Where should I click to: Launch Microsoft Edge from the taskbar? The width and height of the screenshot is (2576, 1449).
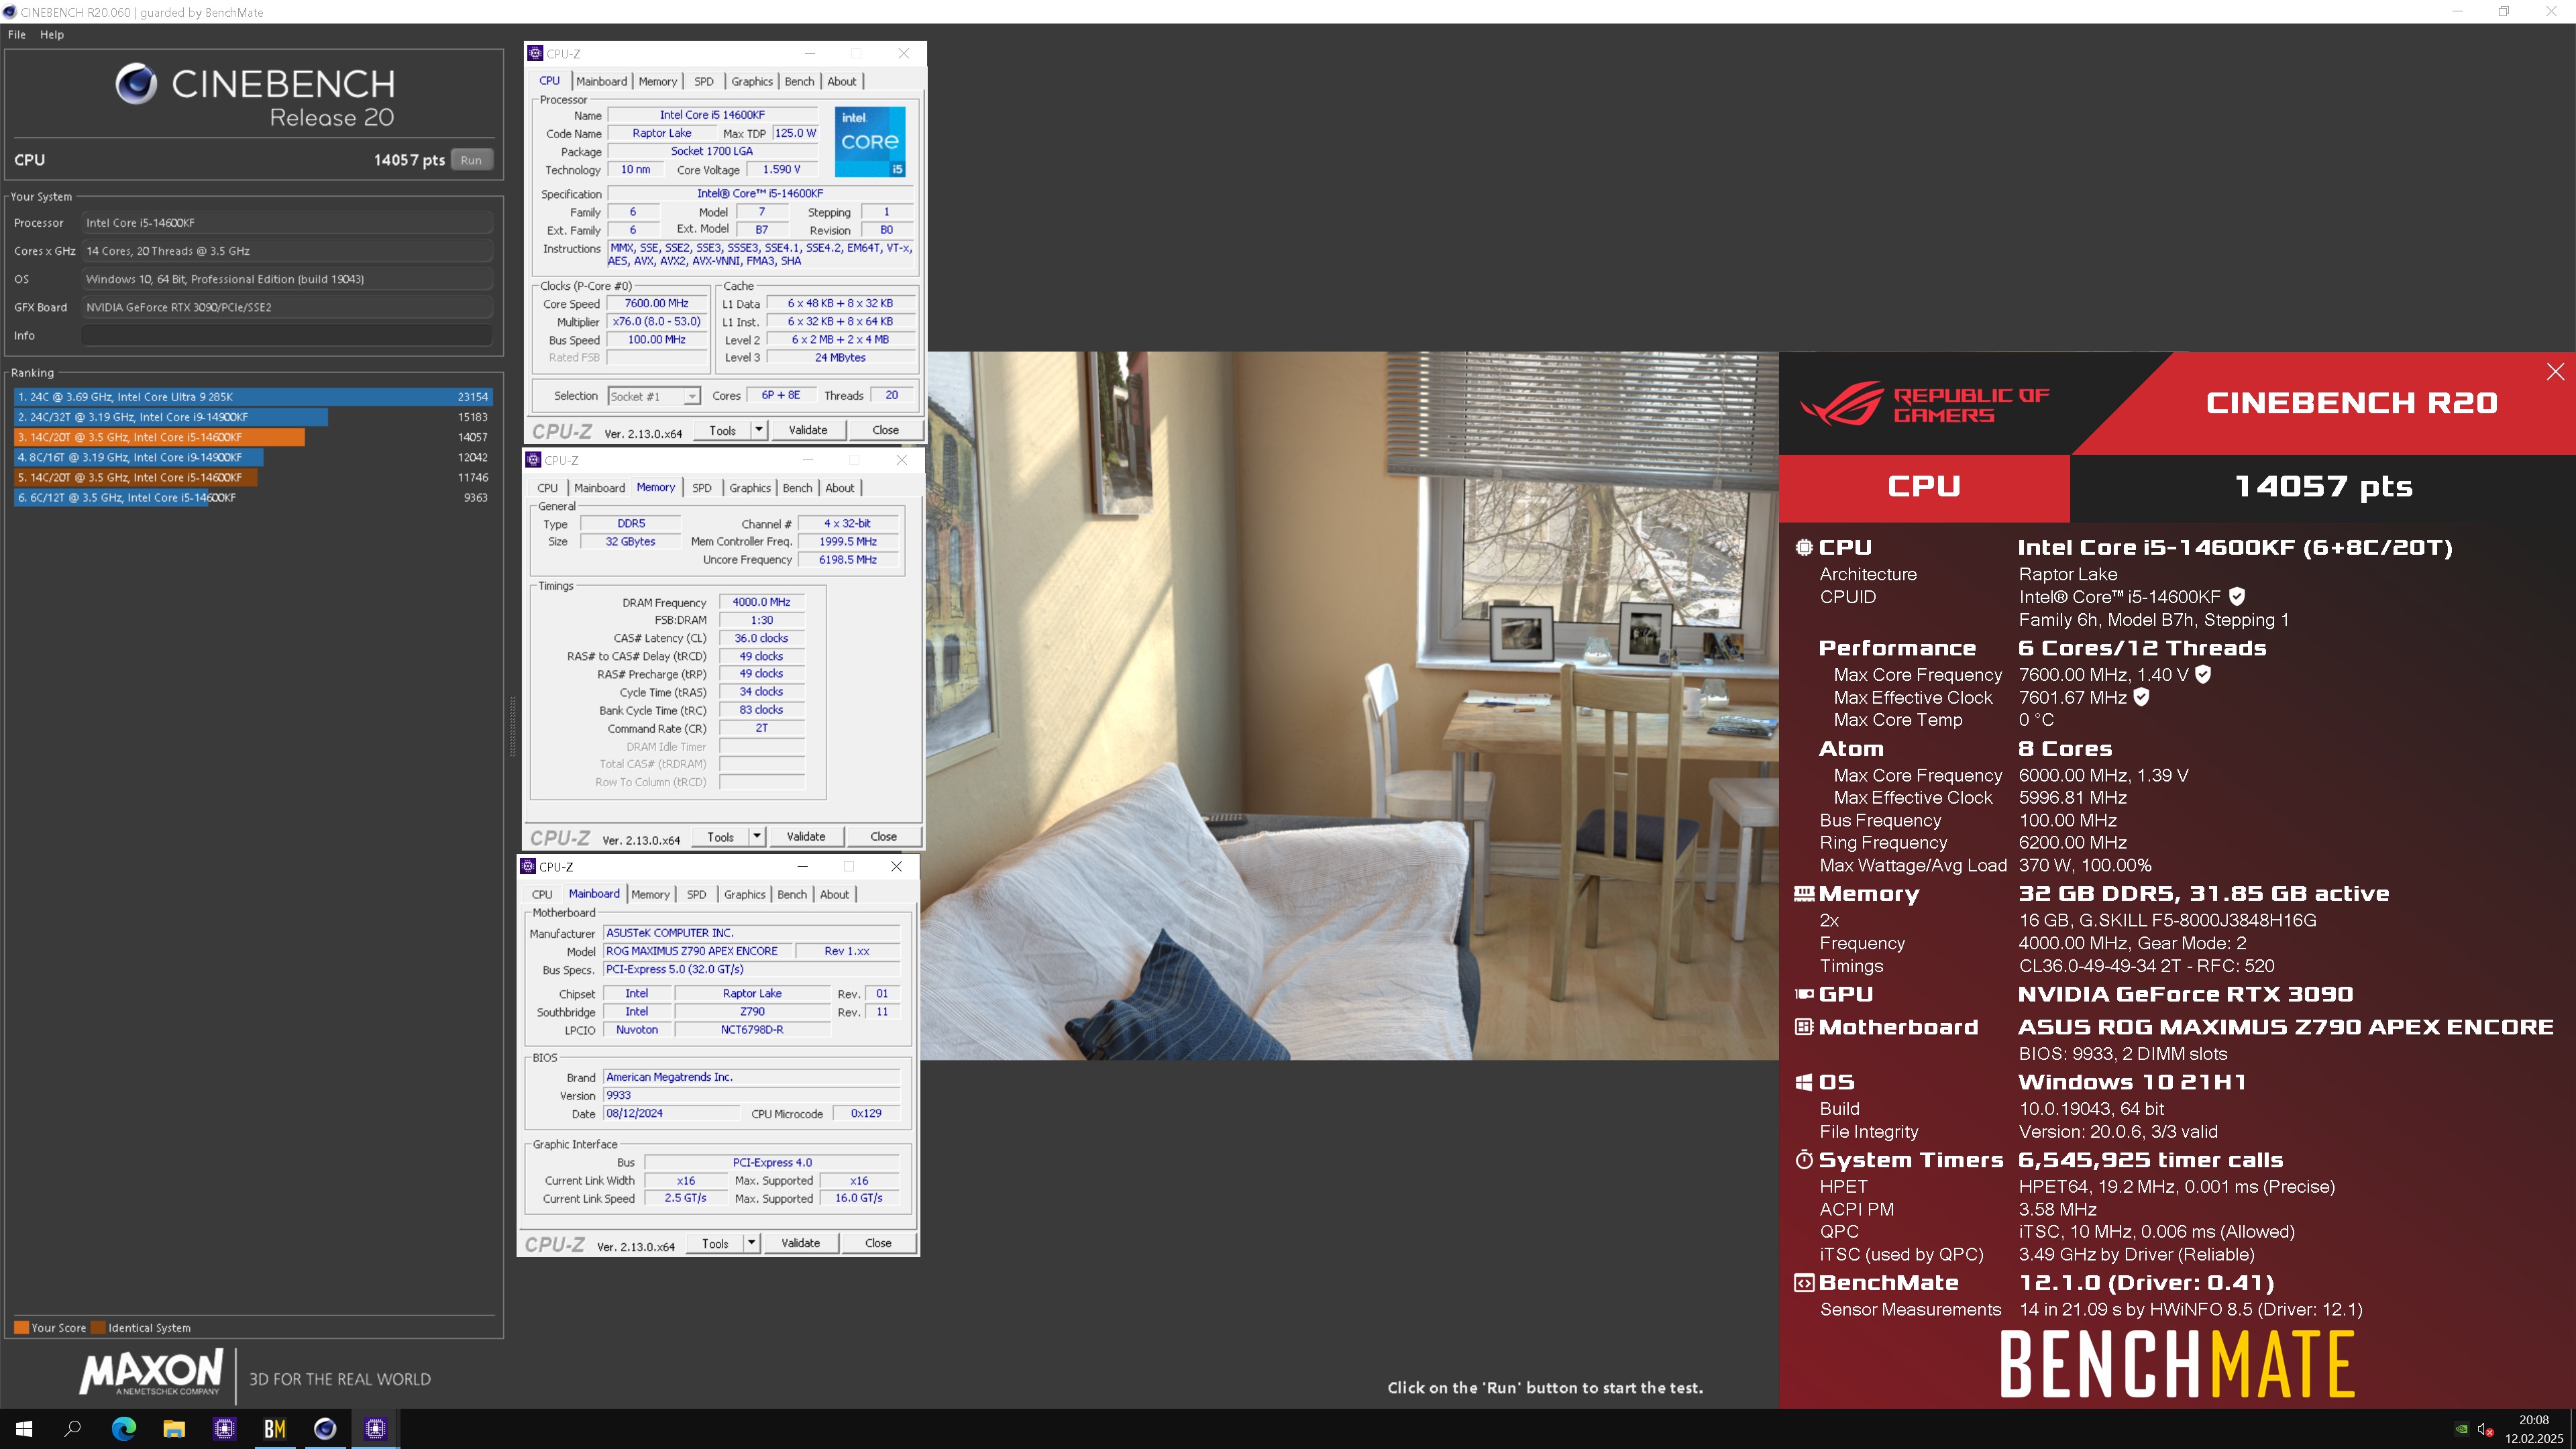click(x=124, y=1429)
